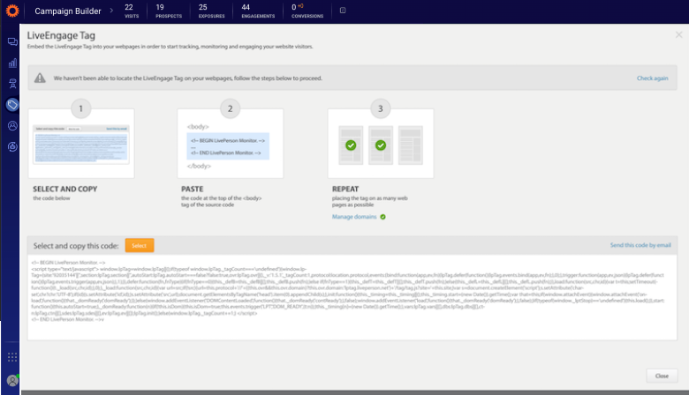
Task: Open the conversations chat bubbles sidebar icon
Action: [x=12, y=41]
